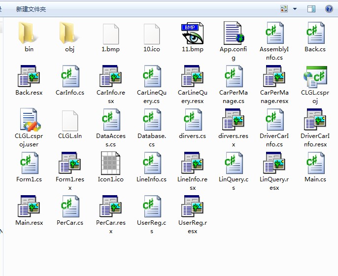The image size is (338, 276).
Task: Select the Back.resx resource file icon
Action: [x=29, y=76]
